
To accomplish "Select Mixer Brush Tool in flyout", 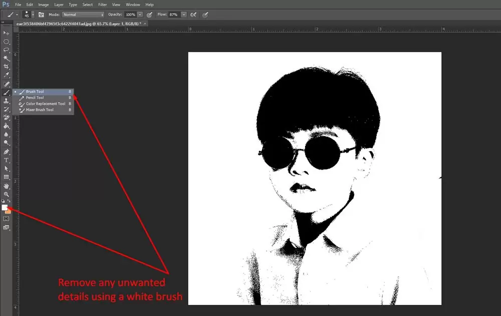I will point(40,109).
